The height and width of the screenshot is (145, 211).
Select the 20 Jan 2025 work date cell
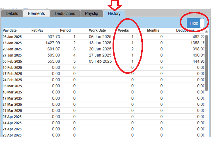100,49
